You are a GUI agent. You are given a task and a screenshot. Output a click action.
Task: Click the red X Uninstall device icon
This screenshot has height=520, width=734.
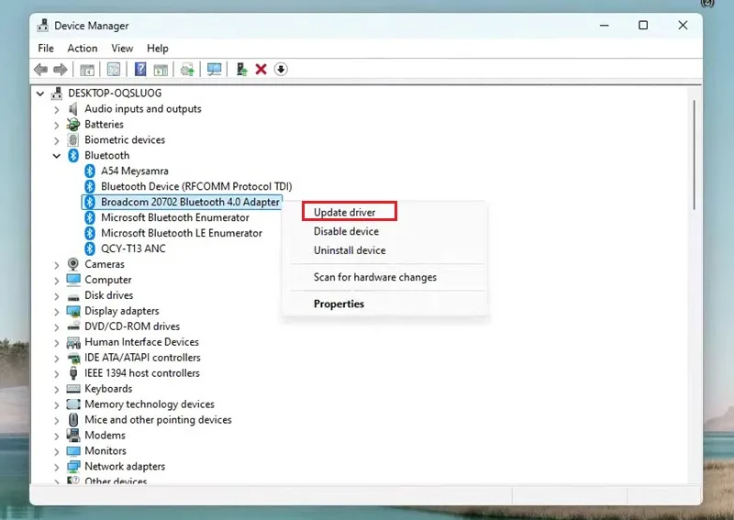(261, 70)
